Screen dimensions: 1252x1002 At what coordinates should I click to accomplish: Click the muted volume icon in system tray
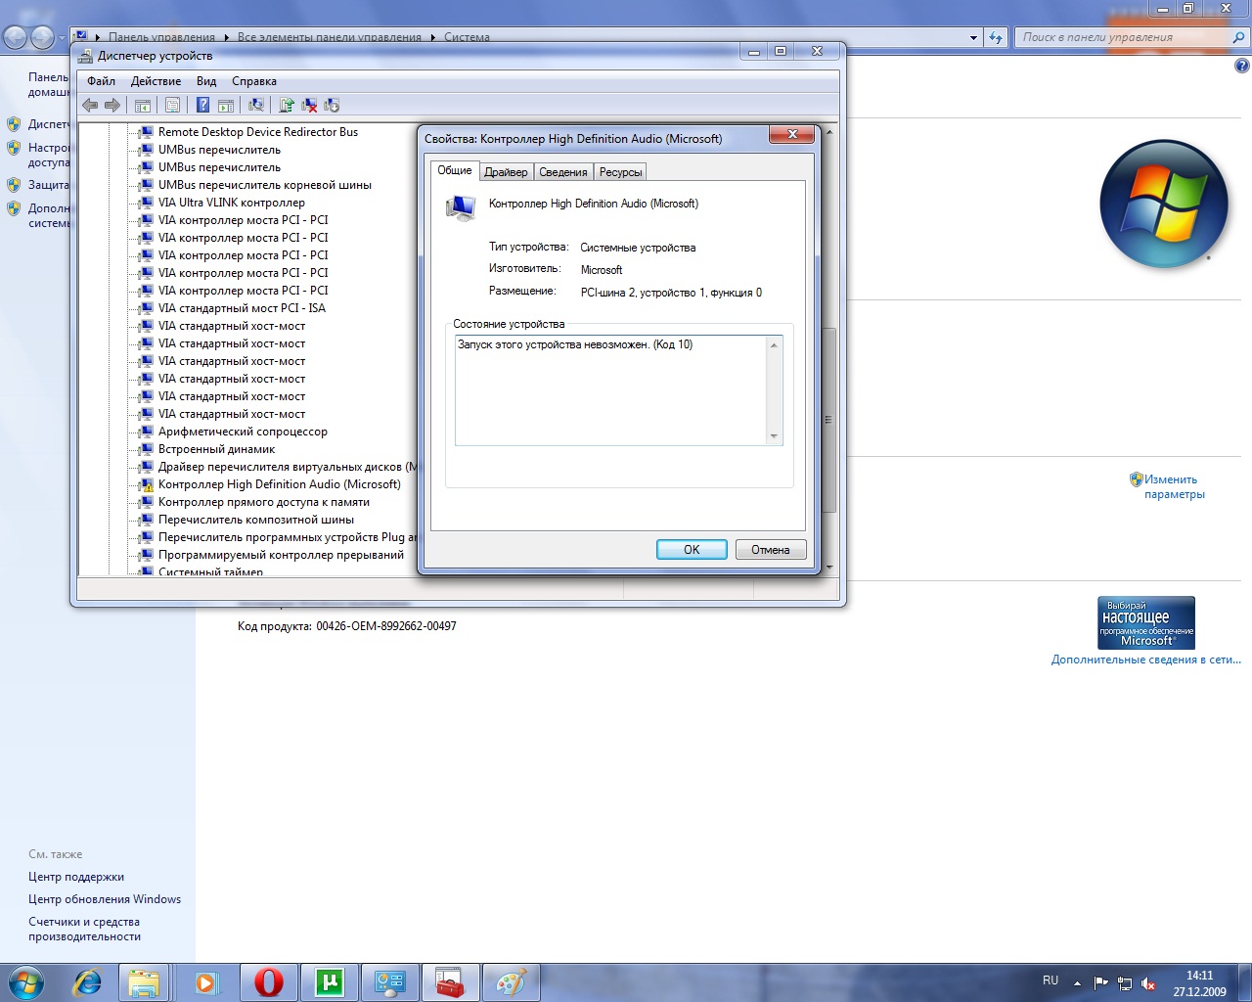click(x=1148, y=983)
